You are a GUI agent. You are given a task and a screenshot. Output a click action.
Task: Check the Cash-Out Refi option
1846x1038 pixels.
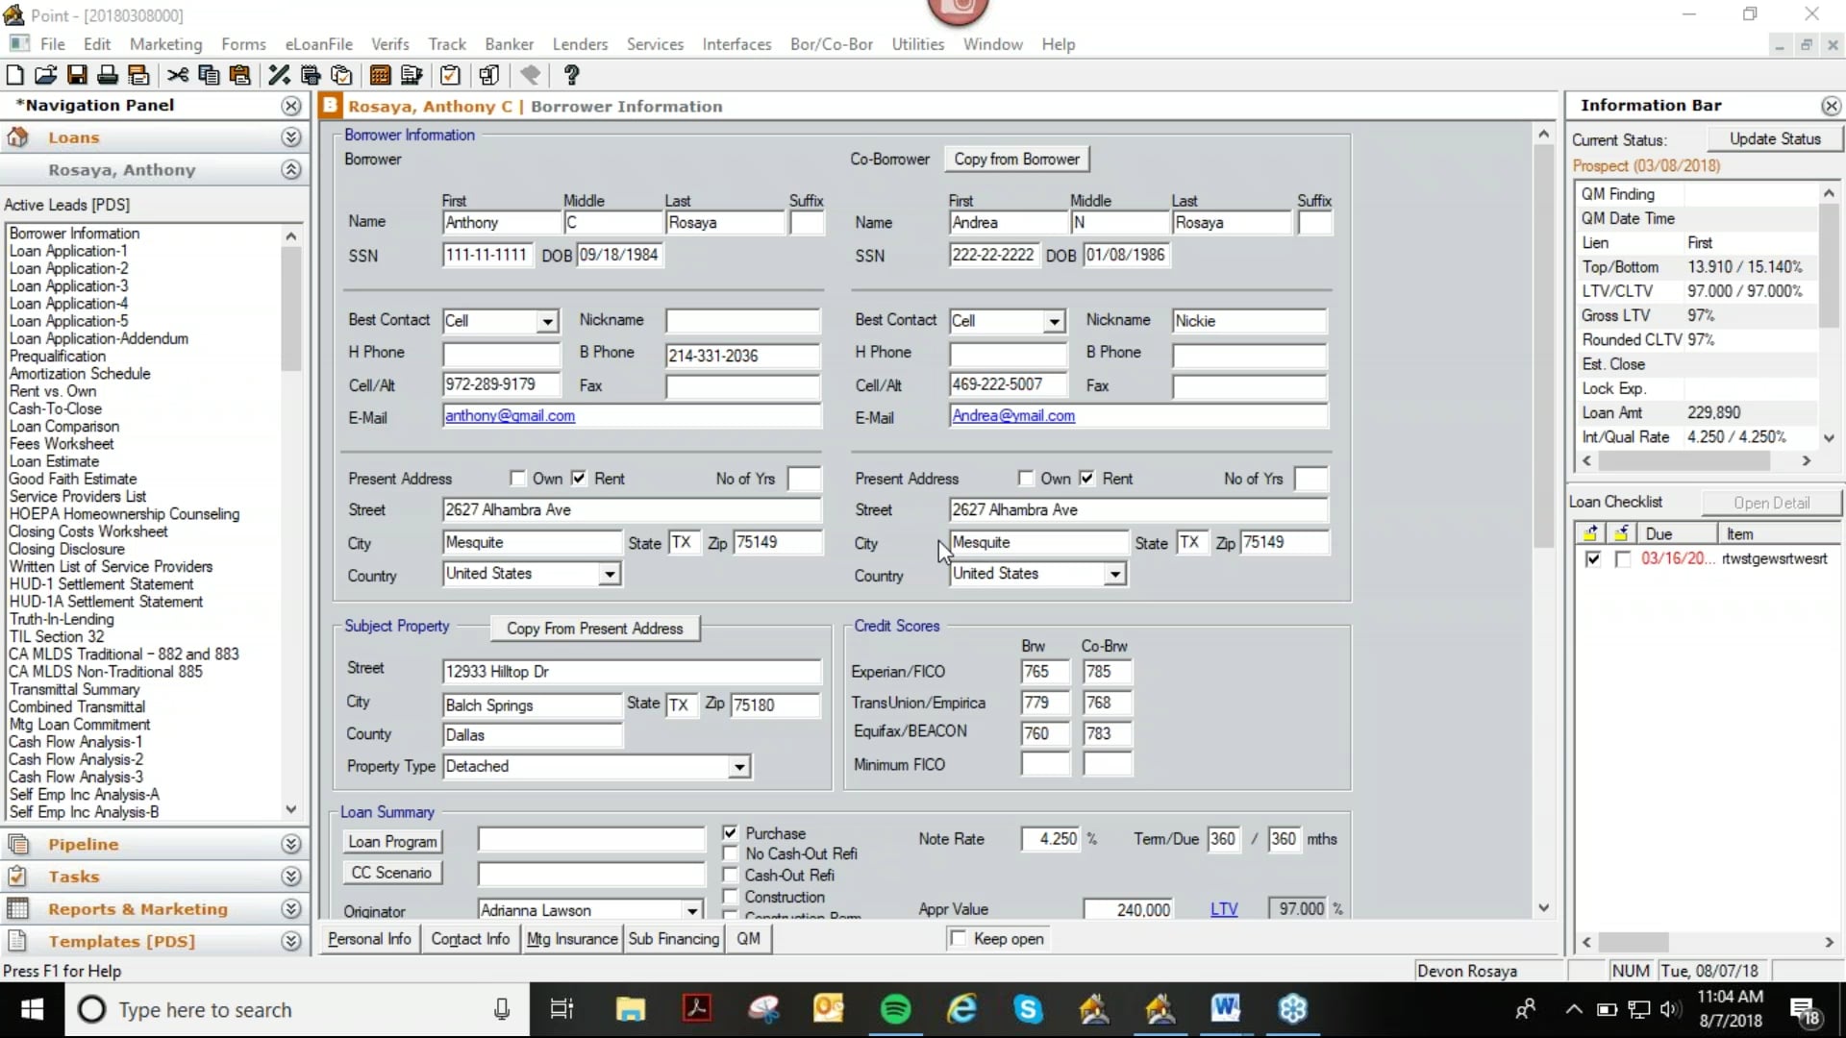(729, 875)
